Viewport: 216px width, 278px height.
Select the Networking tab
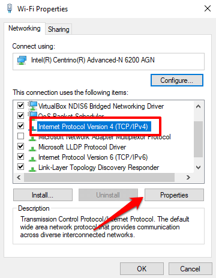pyautogui.click(x=25, y=28)
